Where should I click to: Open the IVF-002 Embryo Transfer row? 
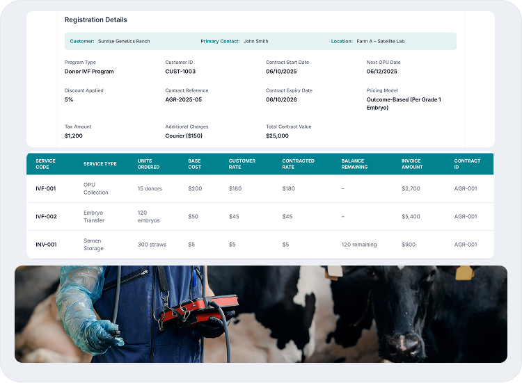pyautogui.click(x=94, y=217)
